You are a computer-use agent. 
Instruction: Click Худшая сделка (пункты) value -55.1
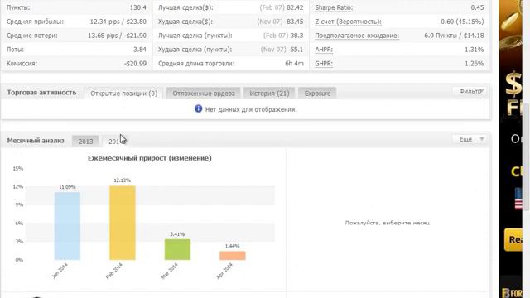point(296,50)
